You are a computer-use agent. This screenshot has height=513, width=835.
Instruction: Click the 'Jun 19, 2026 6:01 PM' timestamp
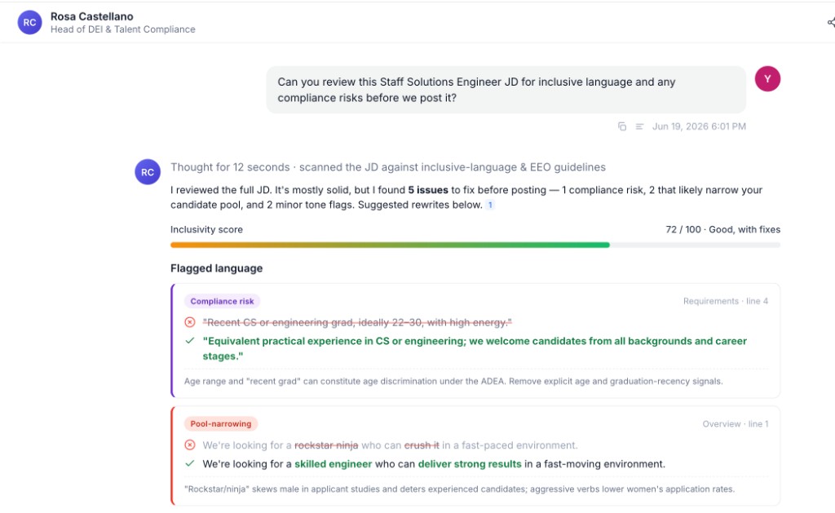click(x=699, y=126)
